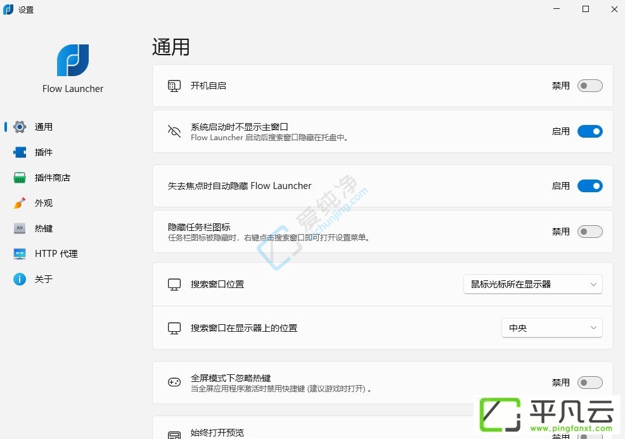This screenshot has height=439, width=625.
Task: Click the Flow Launcher icon in title bar
Action: (x=8, y=9)
